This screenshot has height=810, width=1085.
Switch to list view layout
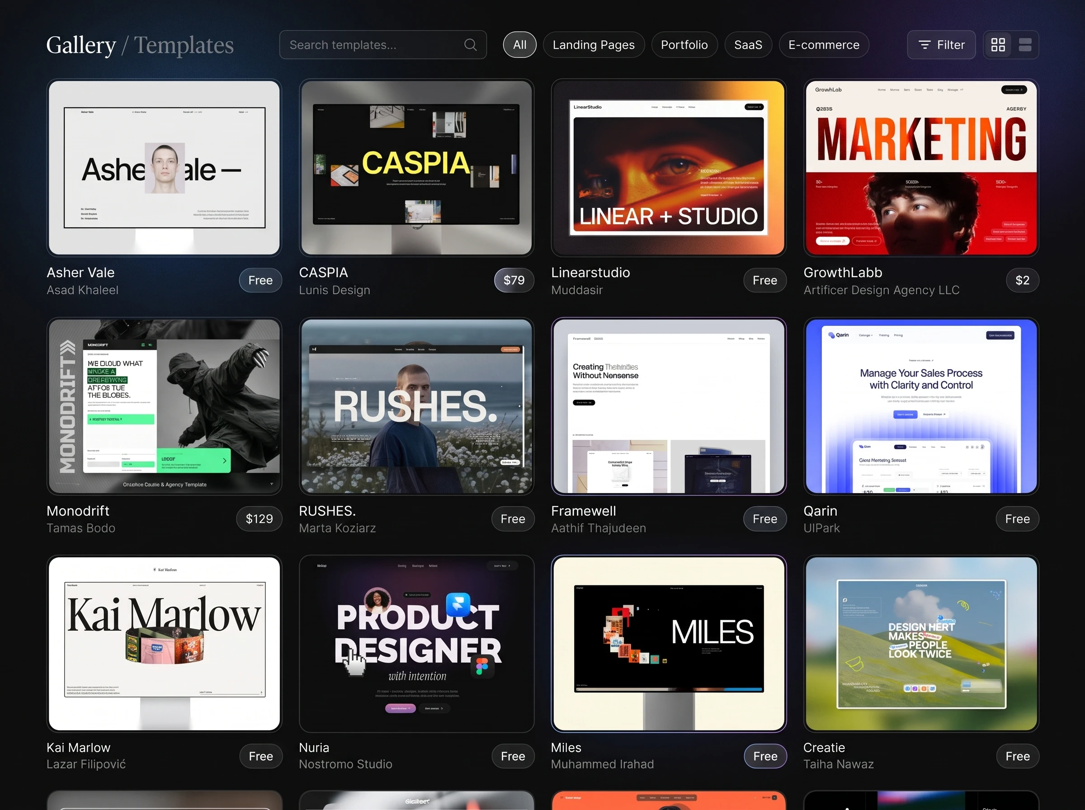point(1025,45)
